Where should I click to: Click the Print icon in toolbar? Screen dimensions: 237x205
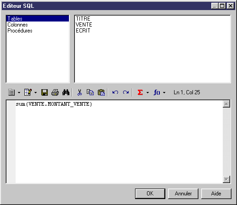click(55, 92)
